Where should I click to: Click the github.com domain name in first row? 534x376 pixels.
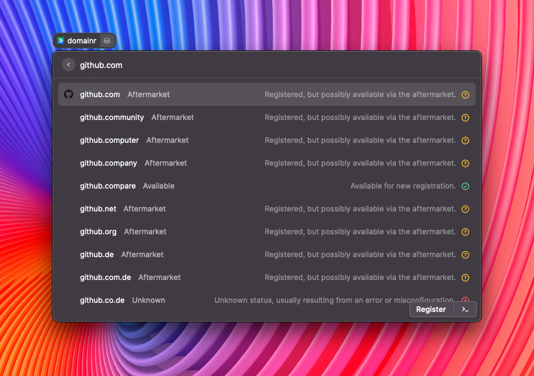point(100,95)
